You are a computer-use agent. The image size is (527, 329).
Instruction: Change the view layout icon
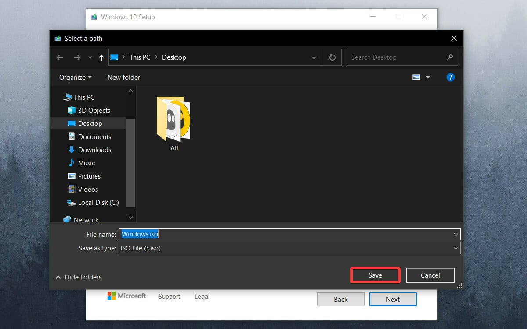pyautogui.click(x=416, y=77)
